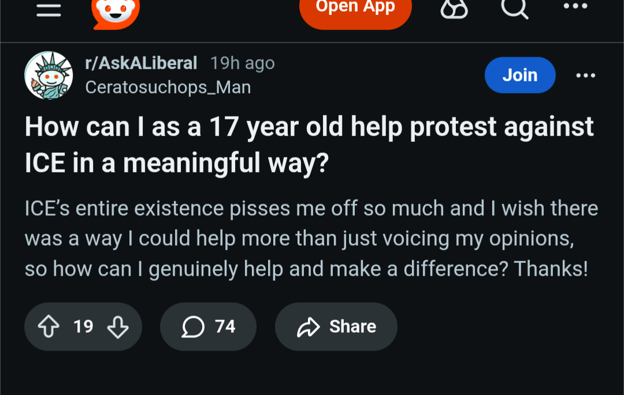Click the 19h ago timestamp

click(x=243, y=63)
